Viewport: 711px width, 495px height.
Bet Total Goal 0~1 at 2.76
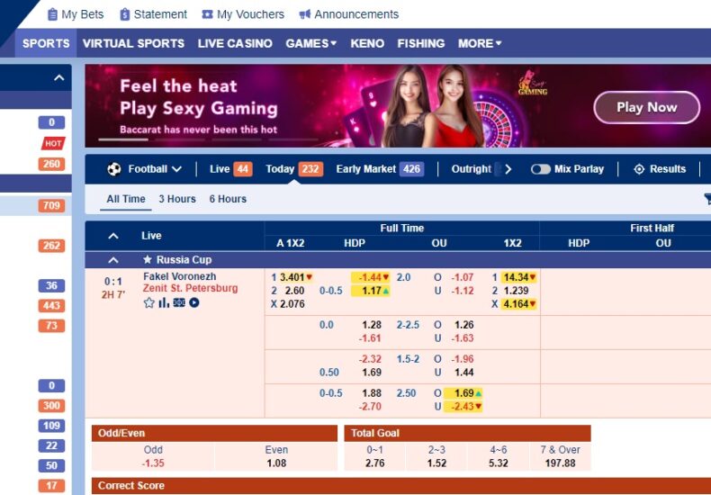click(x=375, y=463)
